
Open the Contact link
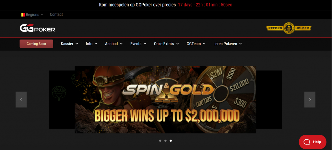(56, 14)
